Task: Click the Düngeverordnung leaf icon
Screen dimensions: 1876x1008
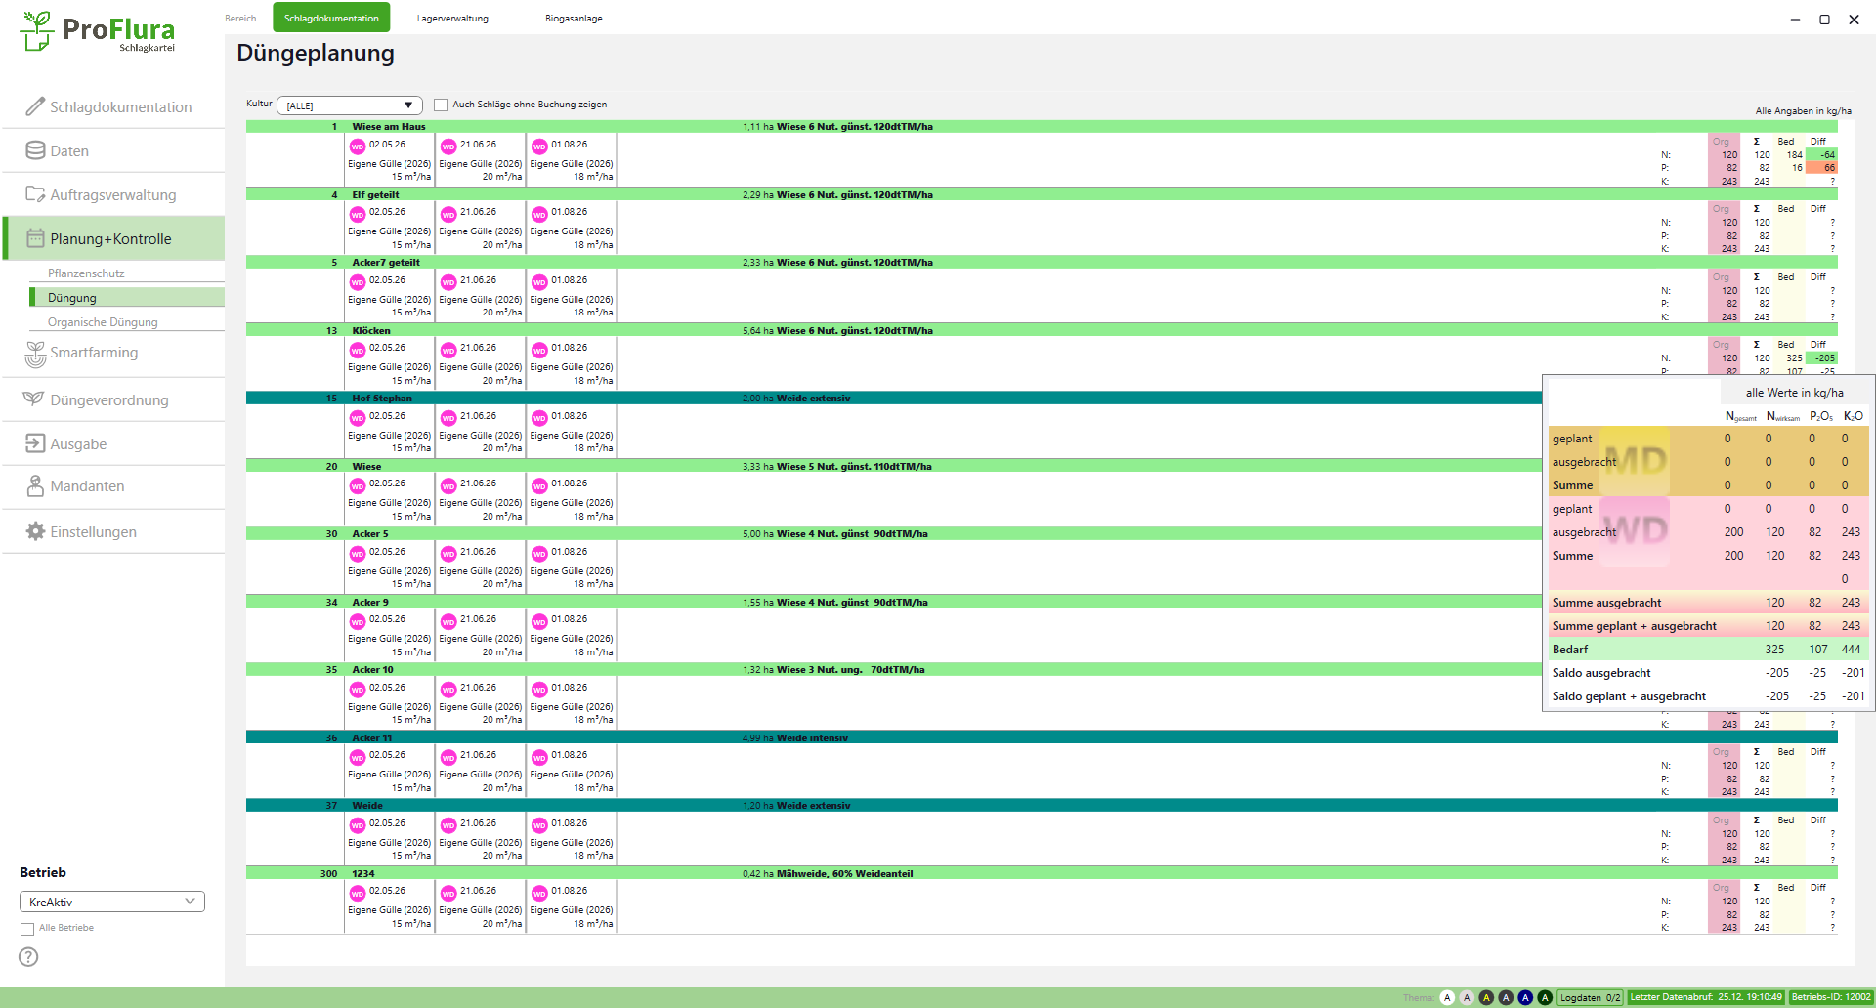Action: pos(33,399)
